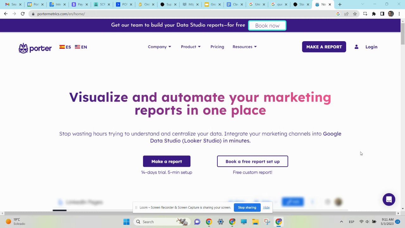Click the Porter cat logo

click(35, 48)
